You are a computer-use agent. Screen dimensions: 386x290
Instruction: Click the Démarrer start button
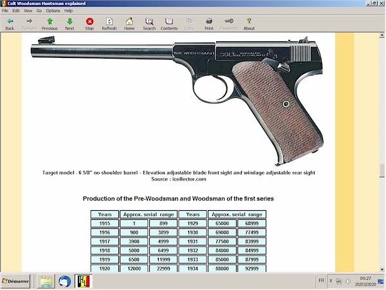point(15,282)
